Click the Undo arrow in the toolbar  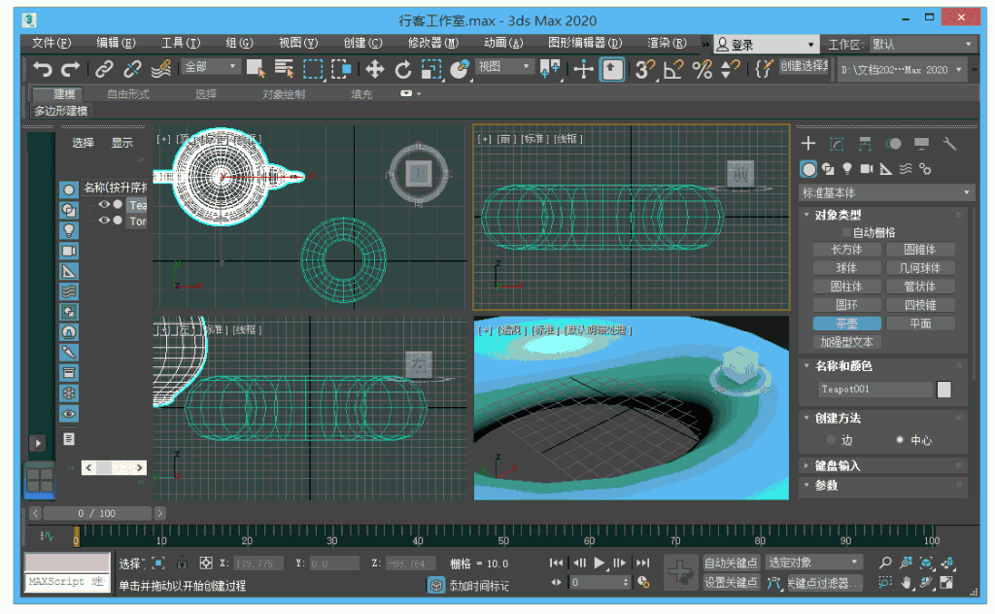43,69
